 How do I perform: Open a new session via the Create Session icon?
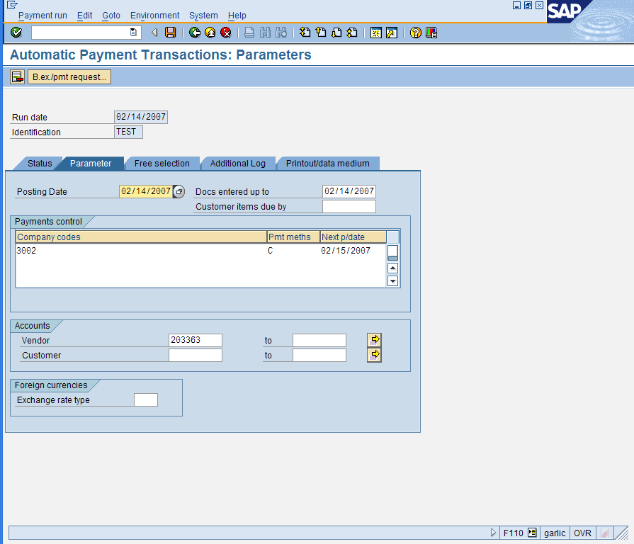(375, 33)
